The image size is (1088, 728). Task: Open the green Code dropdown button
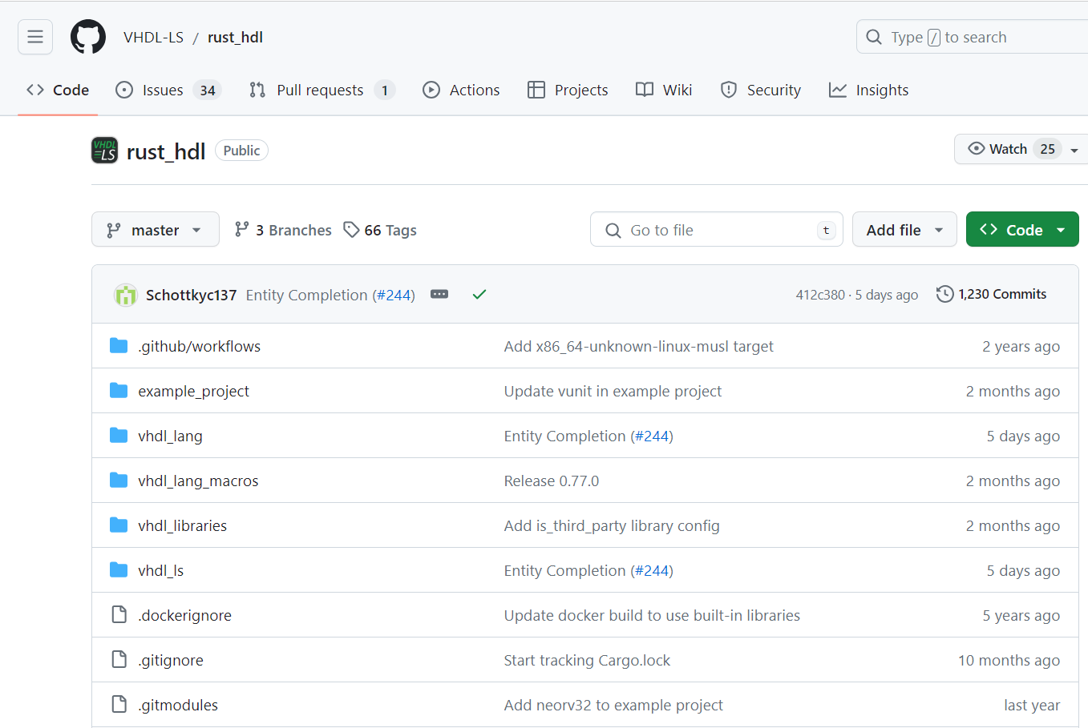coord(1022,230)
